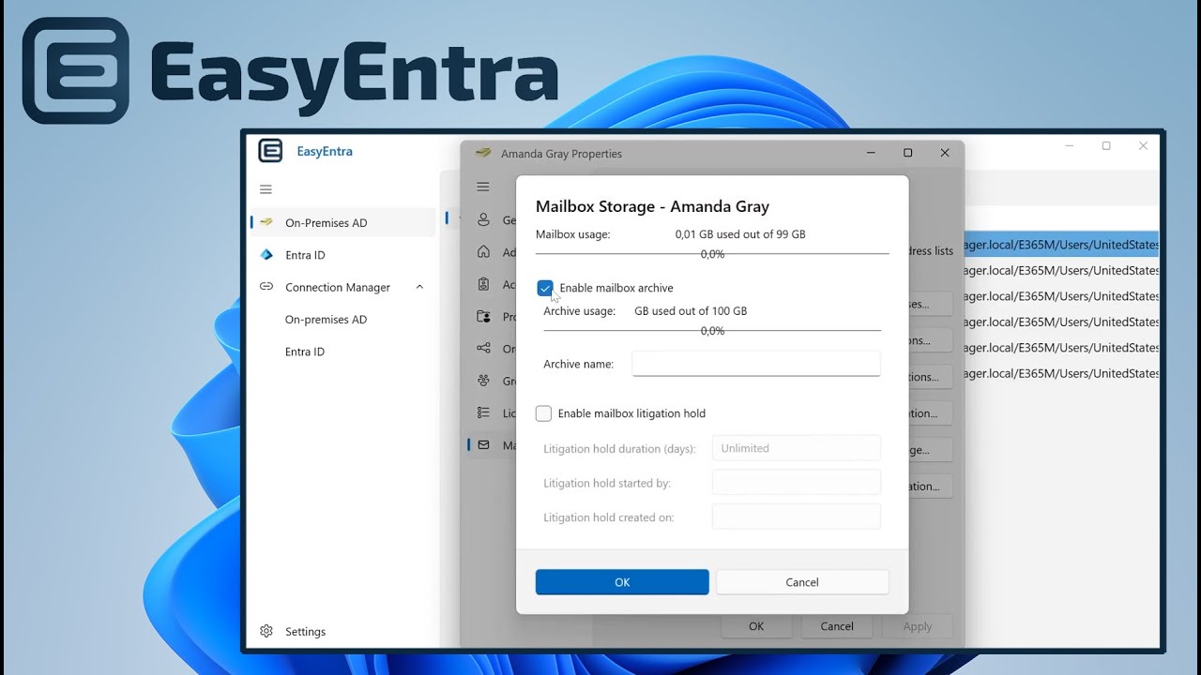Click Cancel in the Amanda Gray Properties window
Viewport: 1201px width, 675px height.
click(x=837, y=626)
